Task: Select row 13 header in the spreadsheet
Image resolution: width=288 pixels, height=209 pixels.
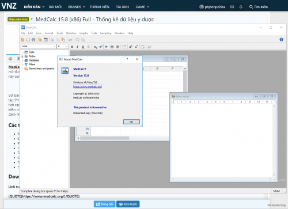Action: pyautogui.click(x=84, y=129)
